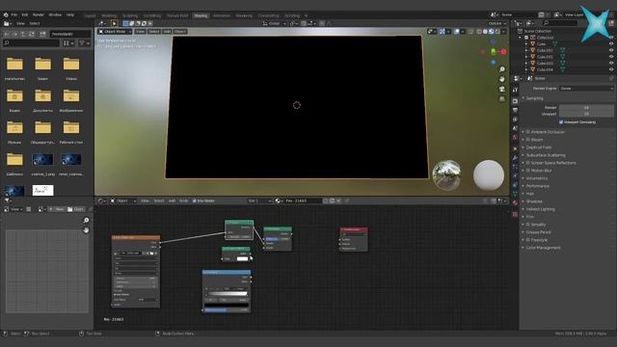Screen dimensions: 617x347
Task: Open the File menu
Action: pyautogui.click(x=14, y=15)
